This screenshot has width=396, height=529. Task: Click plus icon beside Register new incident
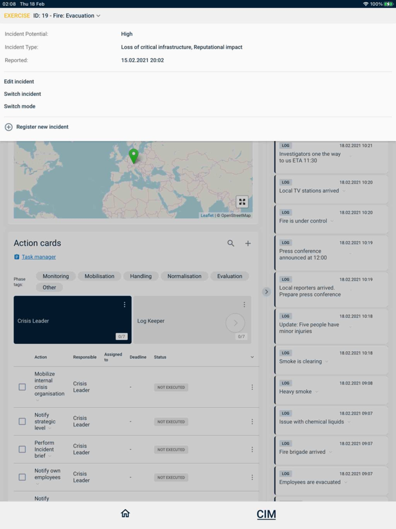8,127
